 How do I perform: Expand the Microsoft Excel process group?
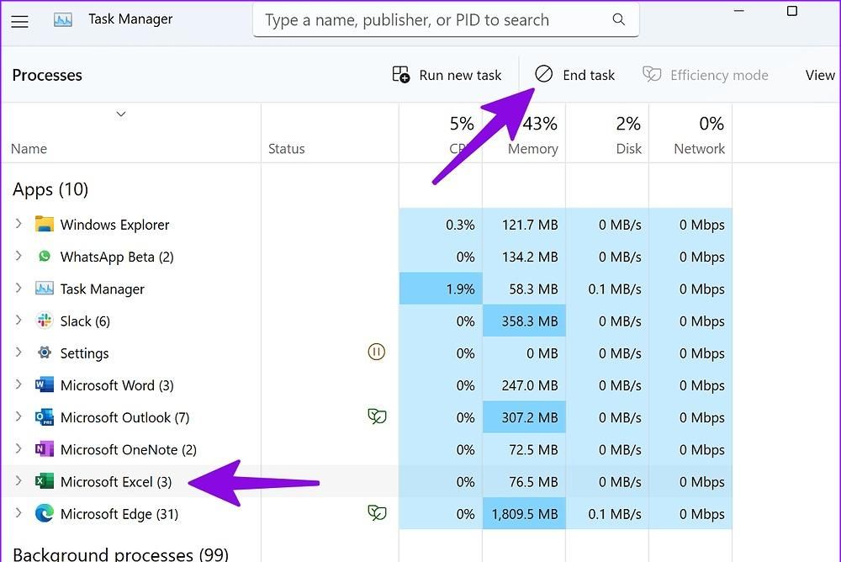pyautogui.click(x=19, y=481)
